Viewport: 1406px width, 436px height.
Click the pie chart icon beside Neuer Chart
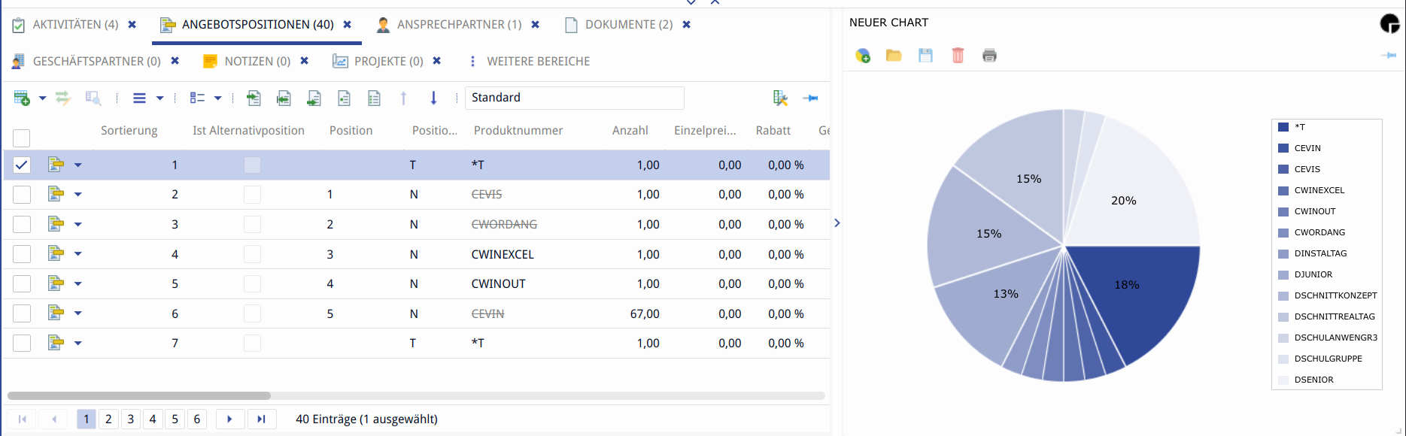(1389, 24)
